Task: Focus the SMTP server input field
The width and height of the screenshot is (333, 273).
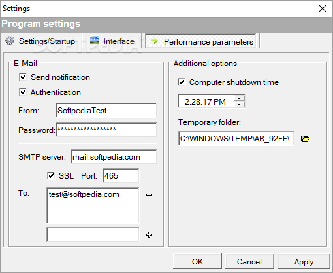Action: (114, 157)
